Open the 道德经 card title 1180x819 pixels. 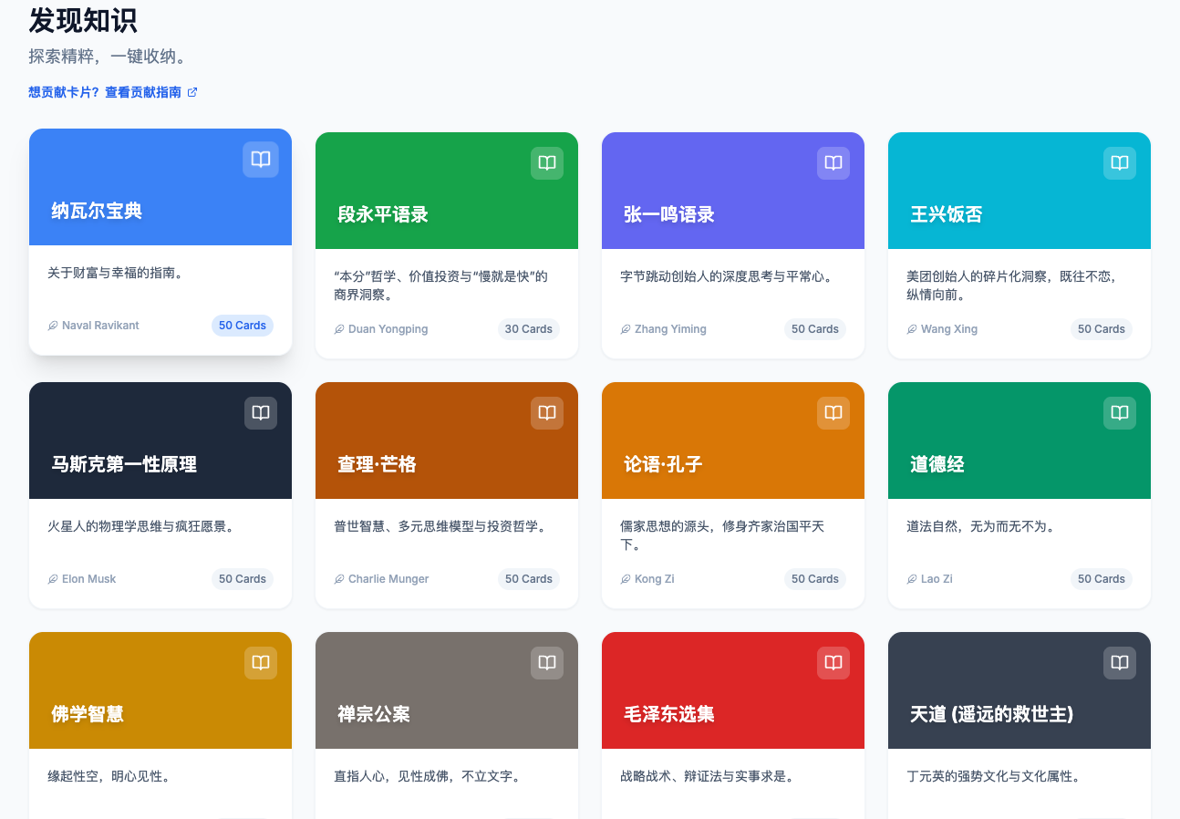click(937, 464)
